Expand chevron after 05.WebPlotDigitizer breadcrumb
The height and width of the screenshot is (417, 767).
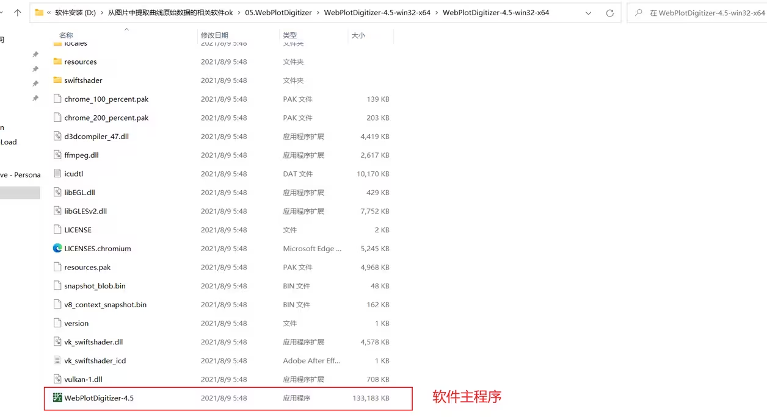point(317,12)
